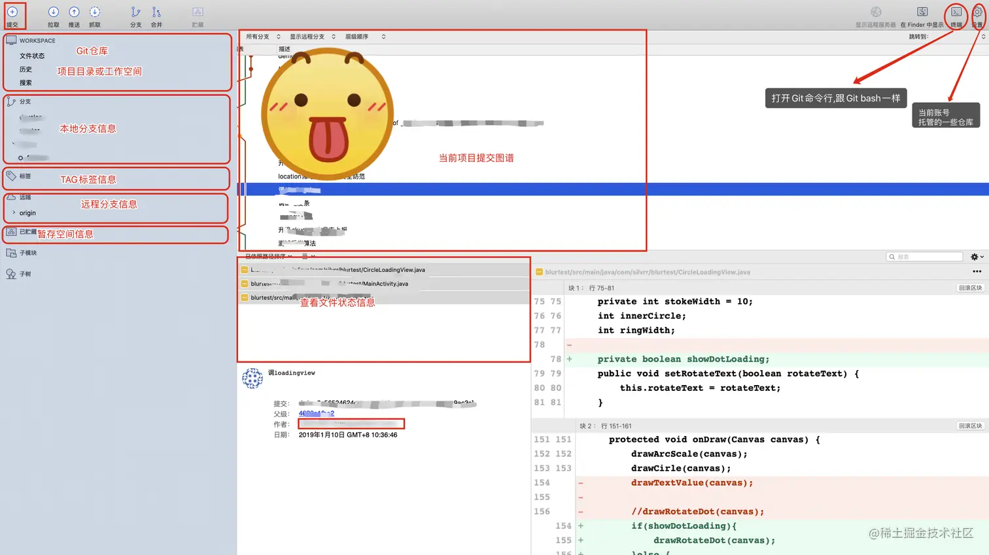This screenshot has width=989, height=555.
Task: Click the added line 'if(showDotLoading){'
Action: click(x=684, y=526)
